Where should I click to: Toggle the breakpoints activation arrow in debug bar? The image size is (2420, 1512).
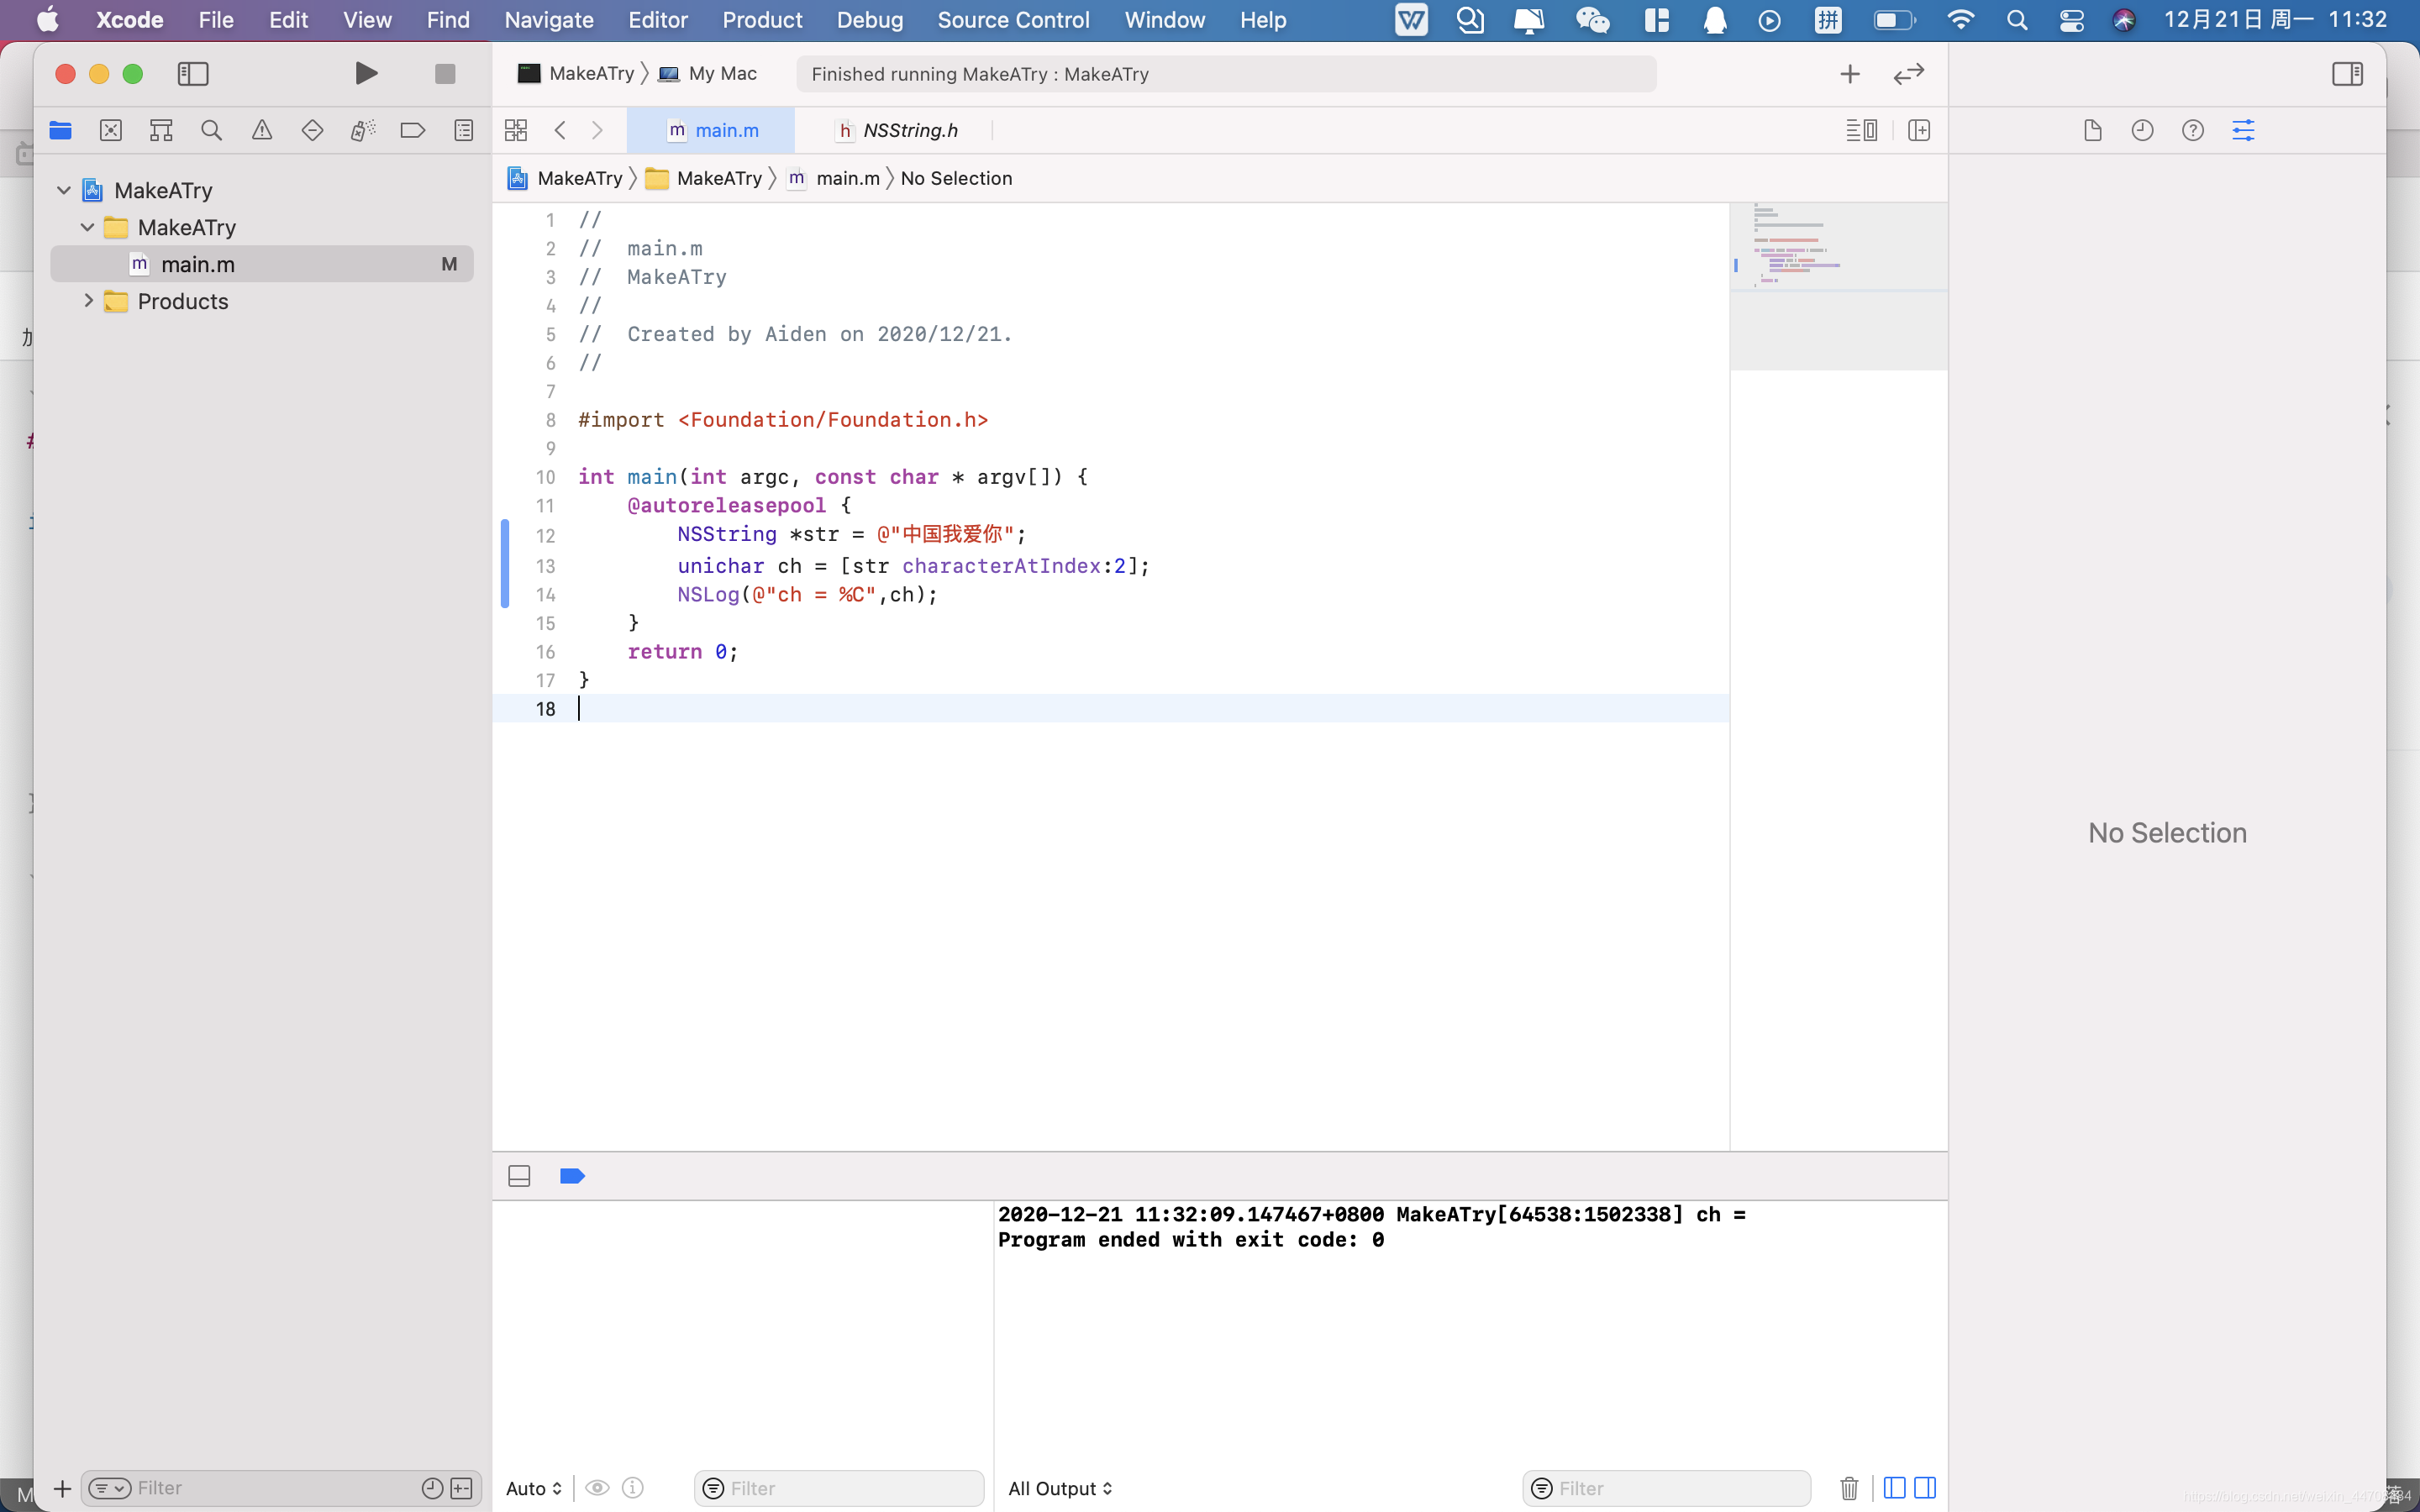[572, 1176]
